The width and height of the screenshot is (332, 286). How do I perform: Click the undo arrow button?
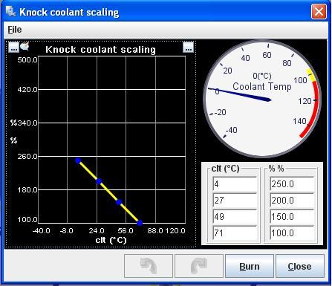click(x=149, y=266)
